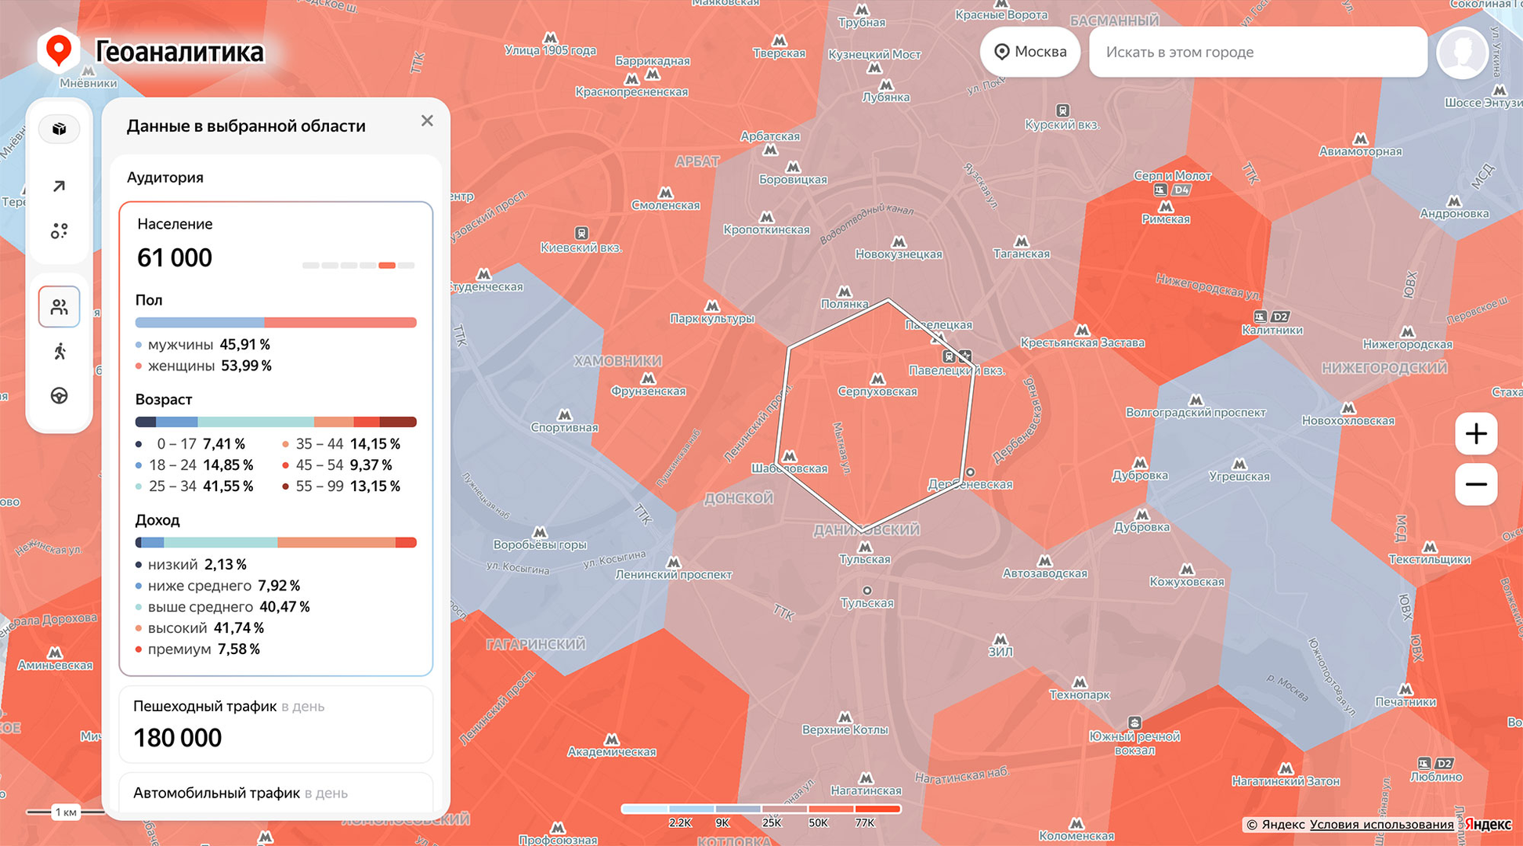The height and width of the screenshot is (846, 1523).
Task: Zoom out of the map
Action: [1476, 484]
